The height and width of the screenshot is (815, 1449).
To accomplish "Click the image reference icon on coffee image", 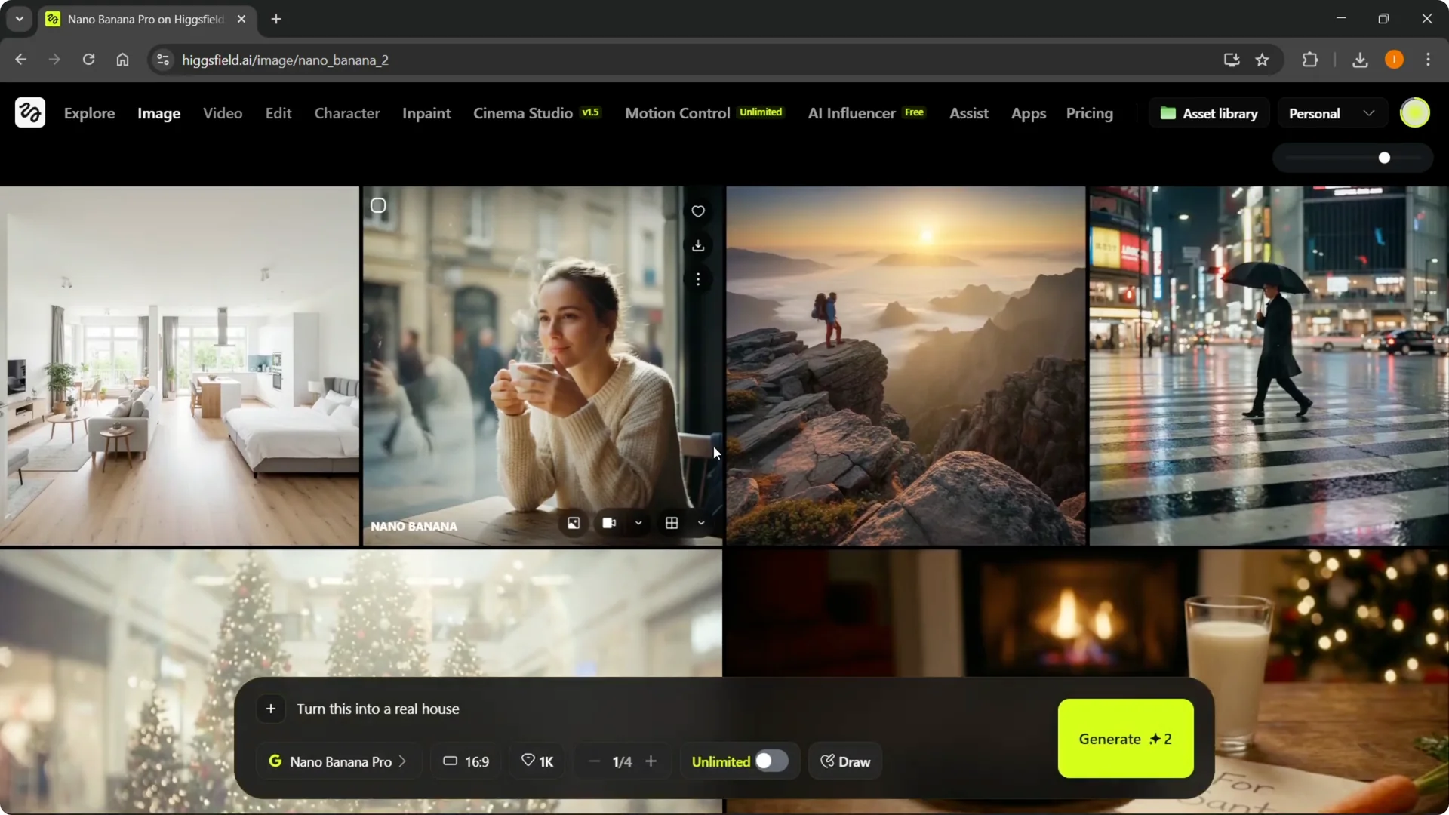I will [x=574, y=523].
